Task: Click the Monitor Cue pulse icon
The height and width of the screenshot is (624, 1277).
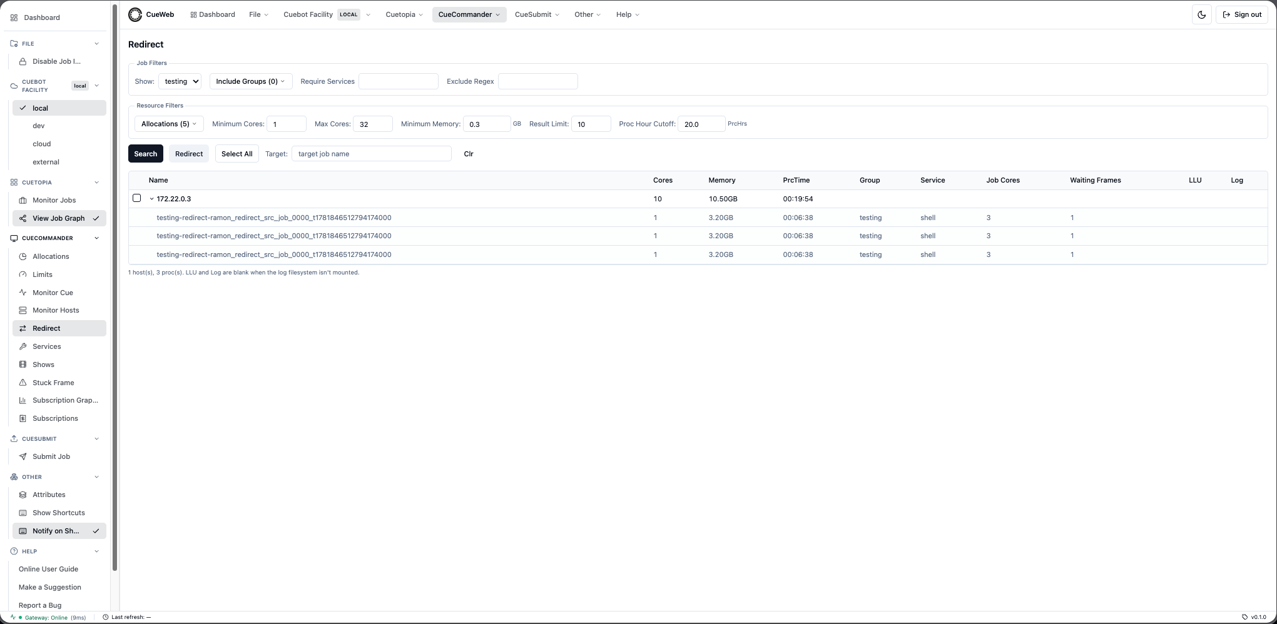Action: tap(23, 293)
